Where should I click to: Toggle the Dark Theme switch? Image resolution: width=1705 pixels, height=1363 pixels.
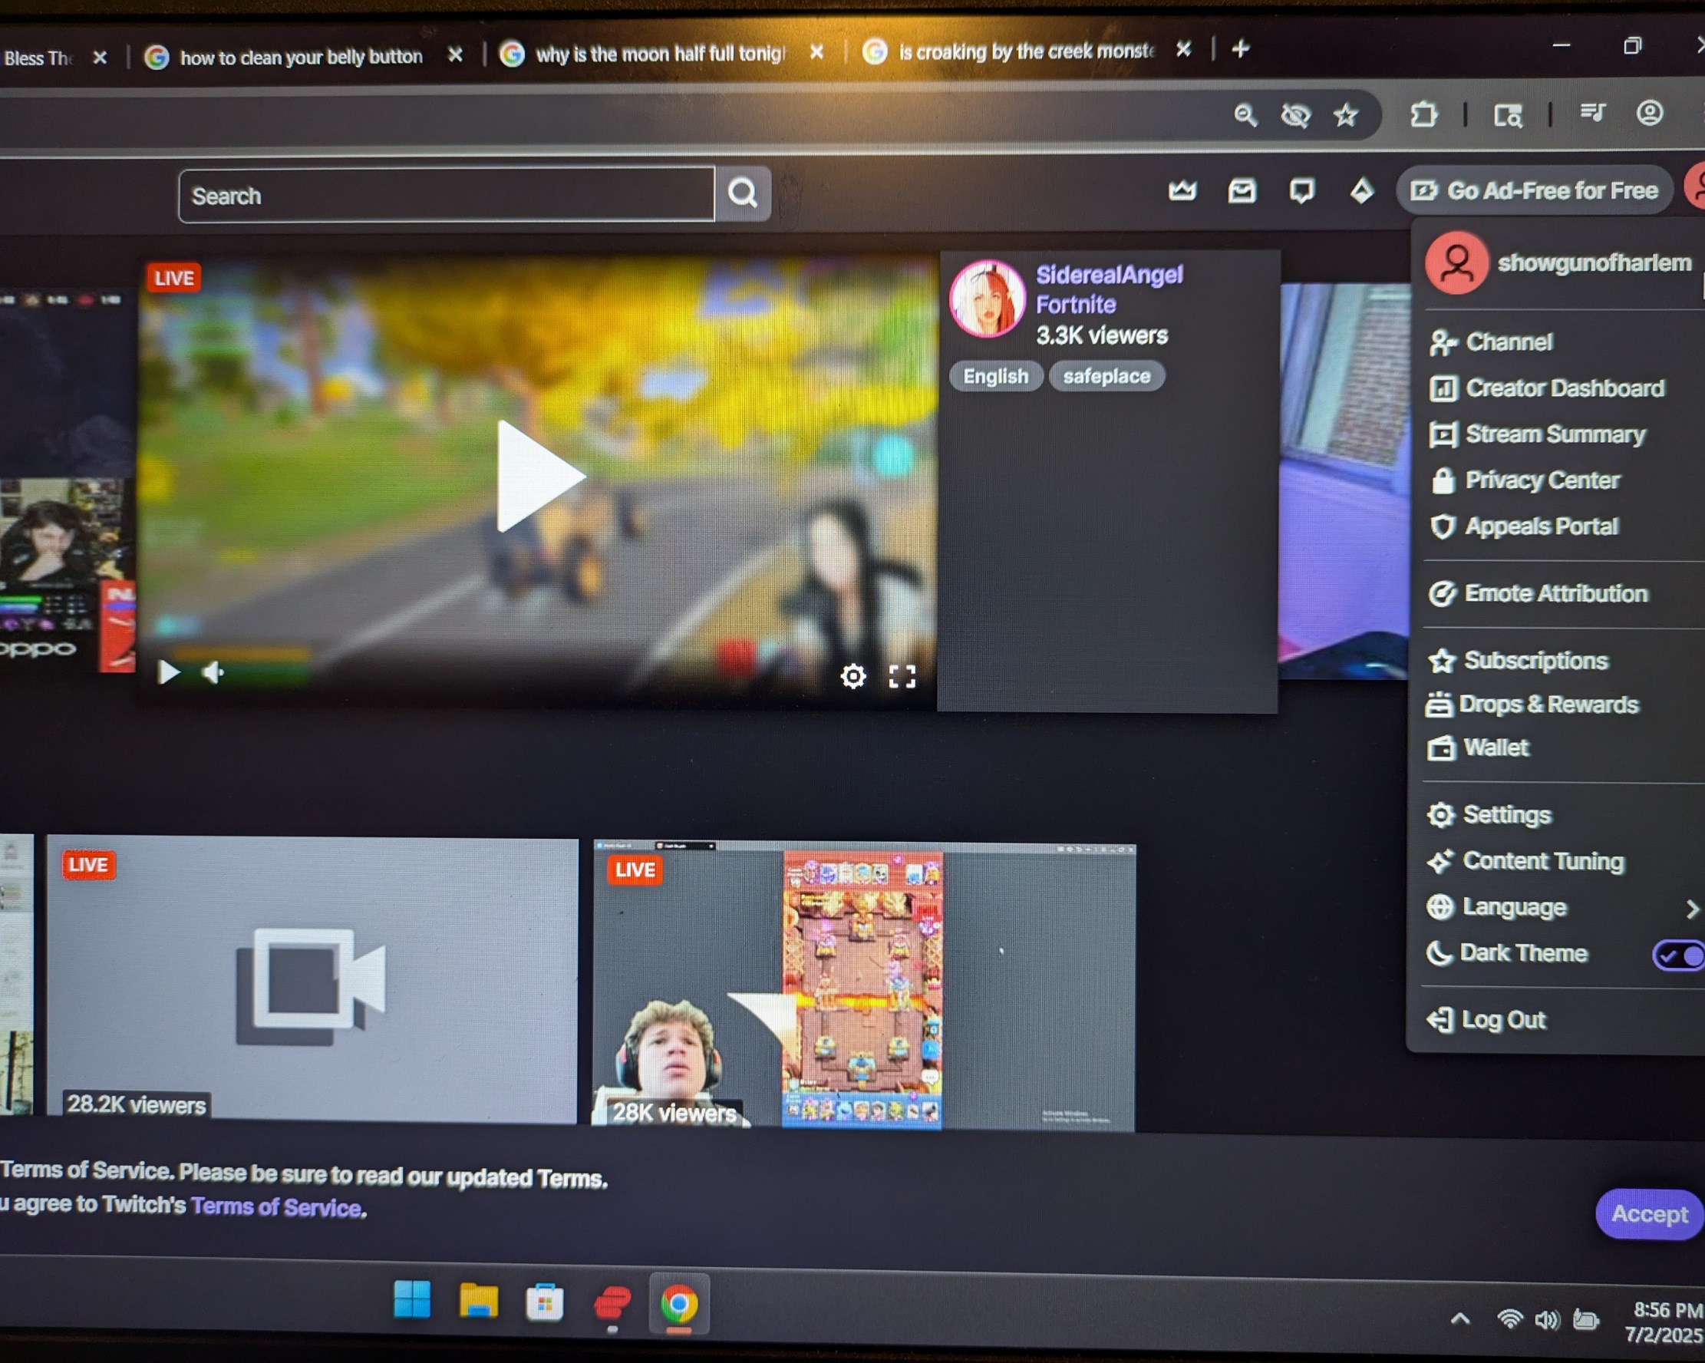pyautogui.click(x=1678, y=955)
